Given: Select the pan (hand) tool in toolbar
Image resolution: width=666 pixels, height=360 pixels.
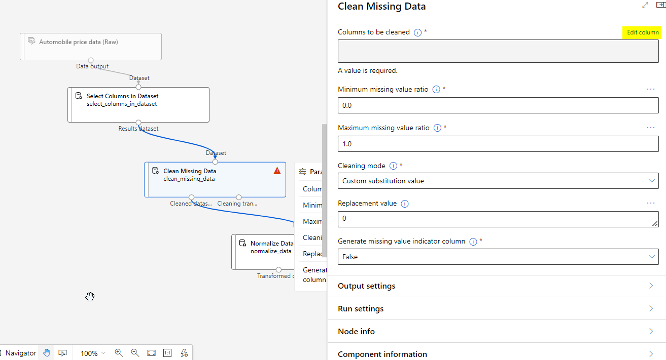Looking at the screenshot, I should (47, 353).
